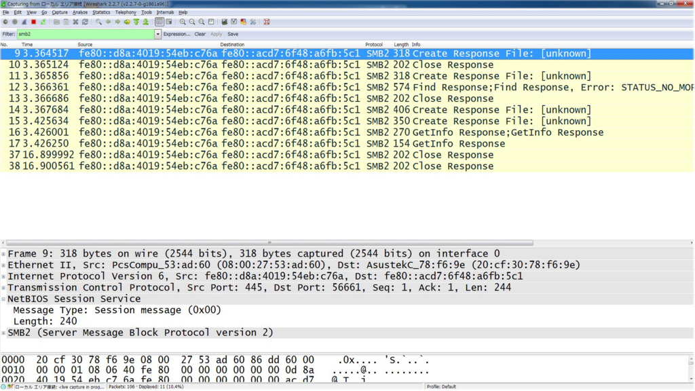Click Apply filter button

pos(217,34)
